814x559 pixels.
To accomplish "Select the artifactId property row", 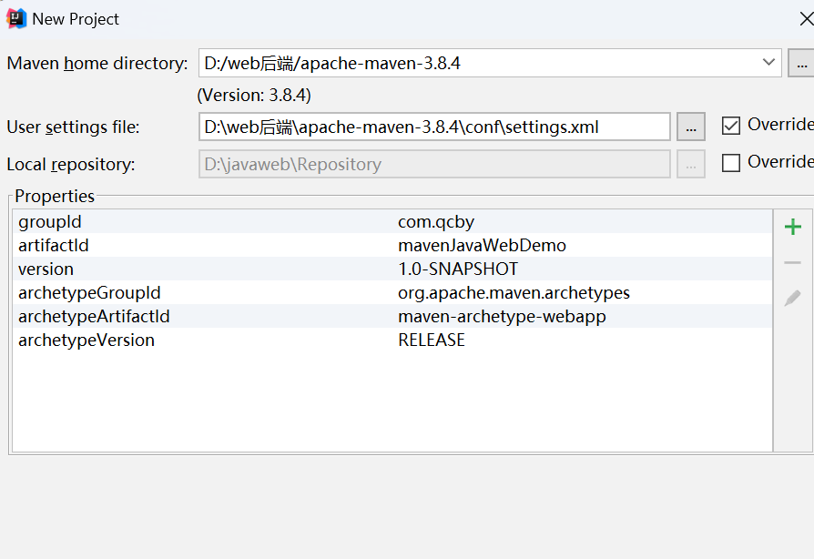I will click(x=392, y=245).
